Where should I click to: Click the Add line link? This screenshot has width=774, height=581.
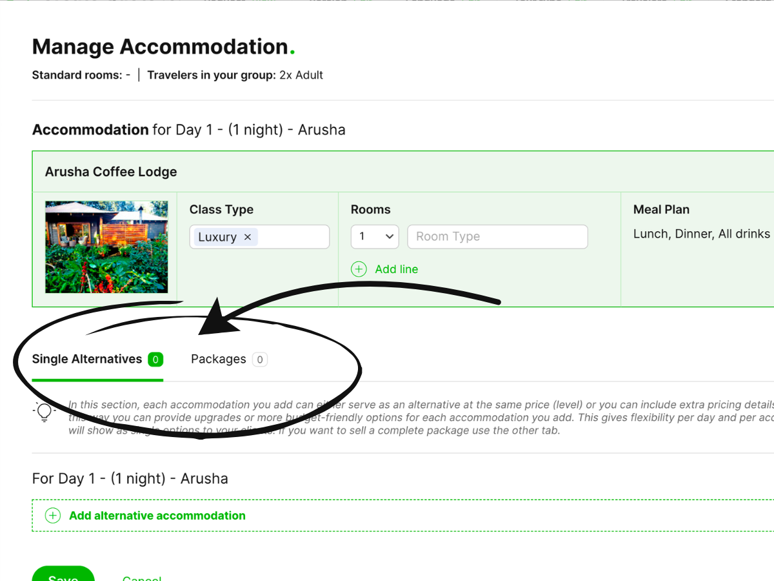coord(396,269)
